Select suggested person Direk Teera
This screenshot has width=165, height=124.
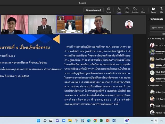tap(157, 106)
